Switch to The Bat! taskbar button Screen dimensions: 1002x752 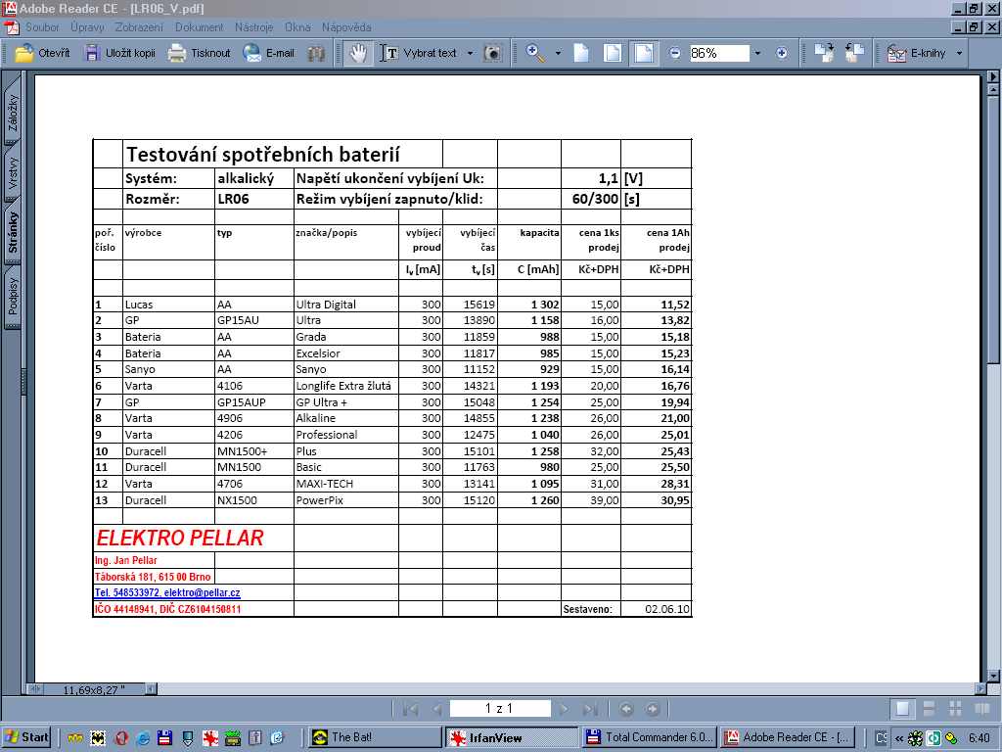click(x=375, y=737)
